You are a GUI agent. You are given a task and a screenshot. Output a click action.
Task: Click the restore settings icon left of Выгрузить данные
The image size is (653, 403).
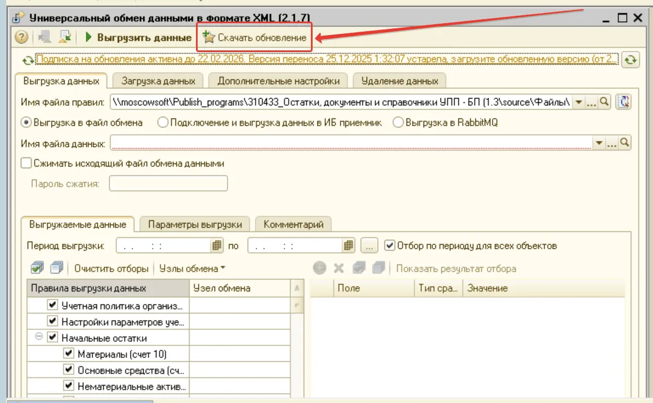point(65,38)
